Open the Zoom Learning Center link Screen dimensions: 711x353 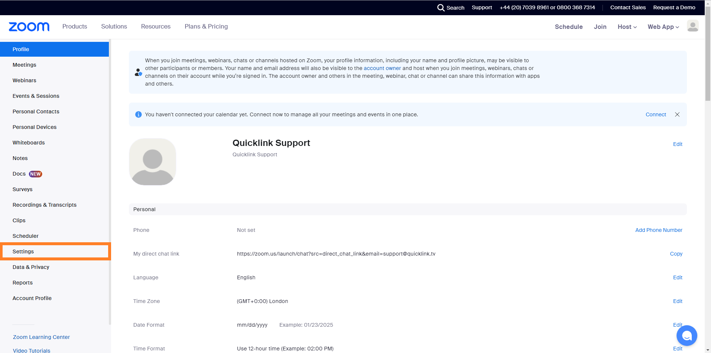coord(41,337)
